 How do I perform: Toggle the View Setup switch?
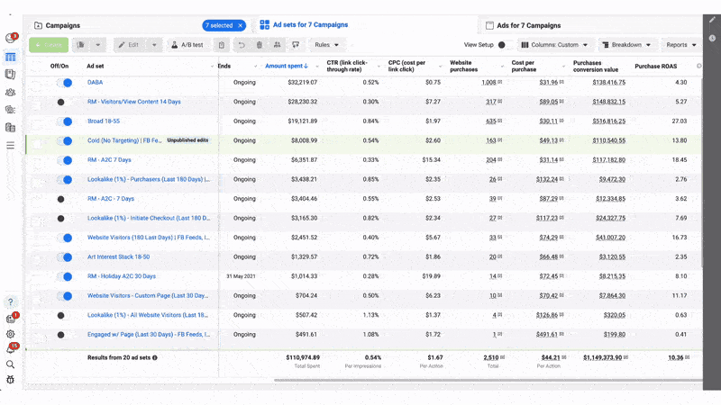coord(505,45)
